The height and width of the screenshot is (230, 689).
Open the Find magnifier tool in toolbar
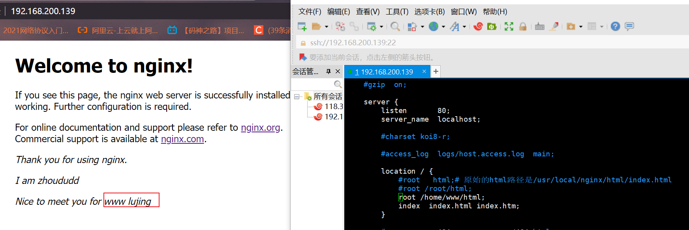tap(394, 26)
